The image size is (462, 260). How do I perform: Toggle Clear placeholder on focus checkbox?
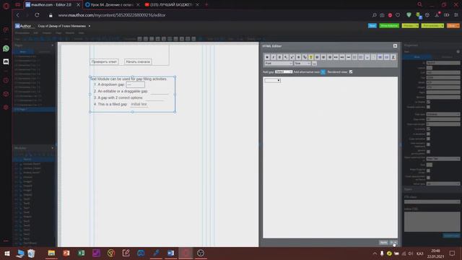[428, 178]
